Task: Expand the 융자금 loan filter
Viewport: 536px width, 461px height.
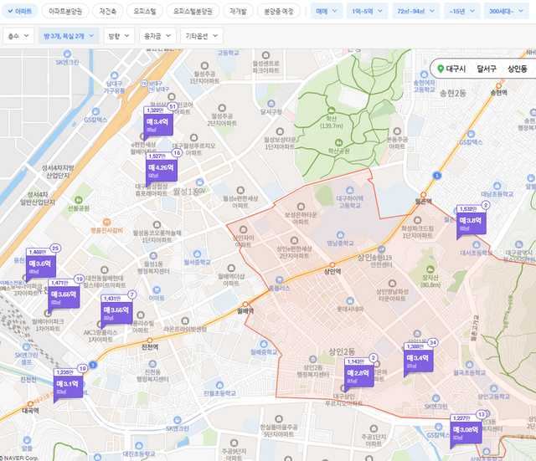Action: pyautogui.click(x=157, y=36)
